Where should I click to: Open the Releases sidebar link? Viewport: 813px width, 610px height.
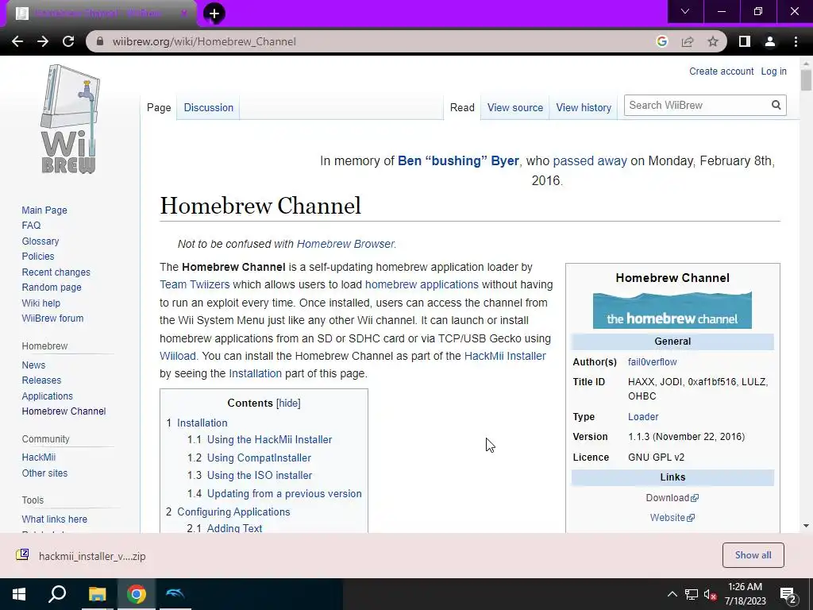(41, 380)
